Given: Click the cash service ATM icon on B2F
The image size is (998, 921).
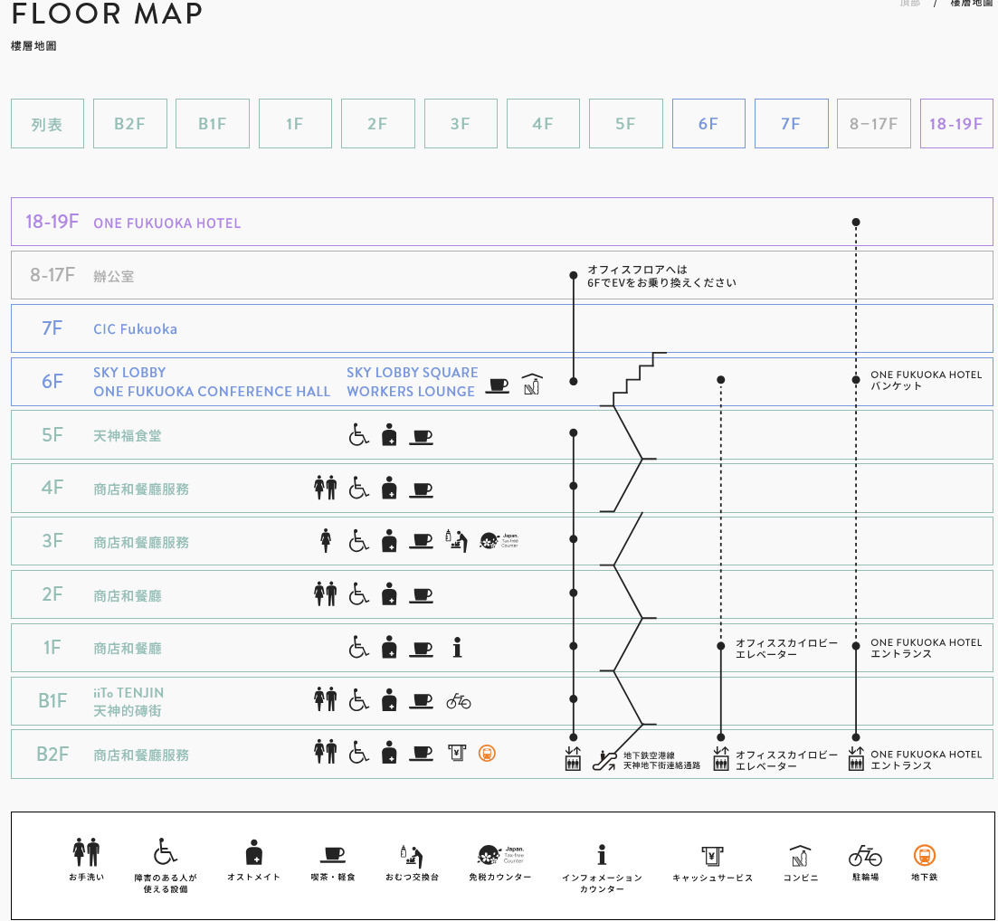Looking at the screenshot, I should (x=456, y=753).
